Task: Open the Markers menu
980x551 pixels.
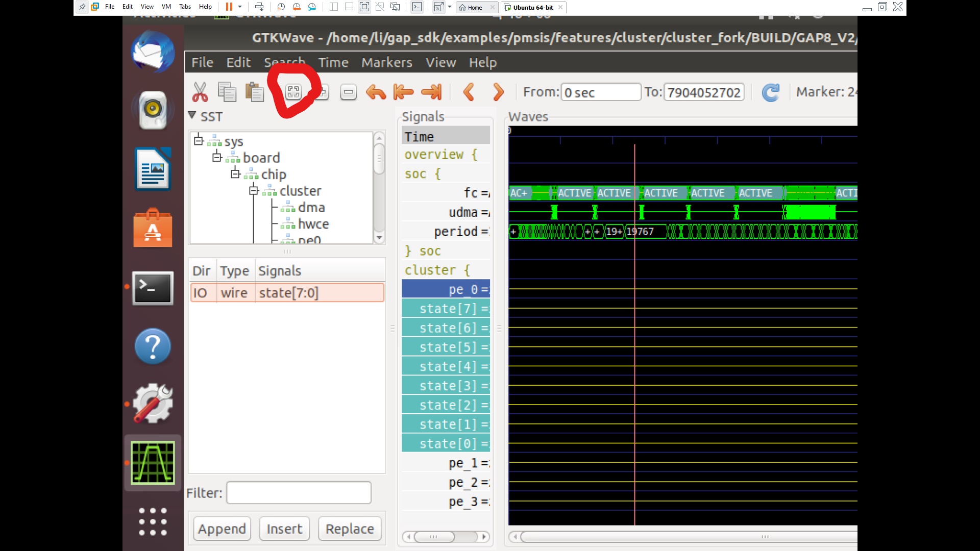Action: click(x=387, y=62)
